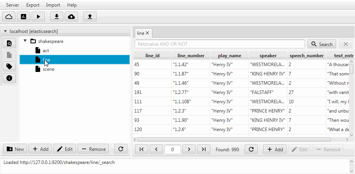This screenshot has height=174, width=355.
Task: Click the tag sidebar icon
Action: click(9, 67)
